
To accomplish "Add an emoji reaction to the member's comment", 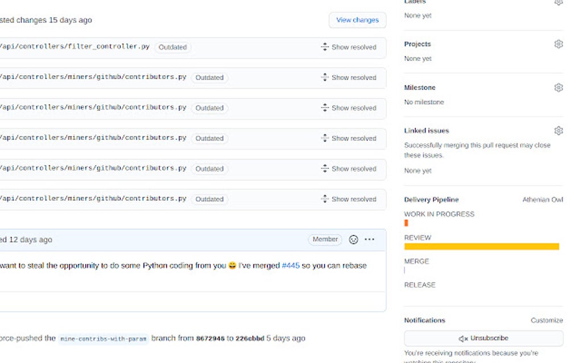I will click(x=353, y=240).
